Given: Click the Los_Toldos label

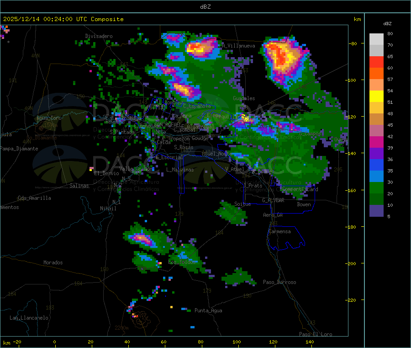Looking at the screenshot, I should coord(182,262).
